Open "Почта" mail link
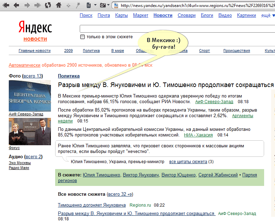The height and width of the screenshot is (221, 275). (x=104, y=15)
